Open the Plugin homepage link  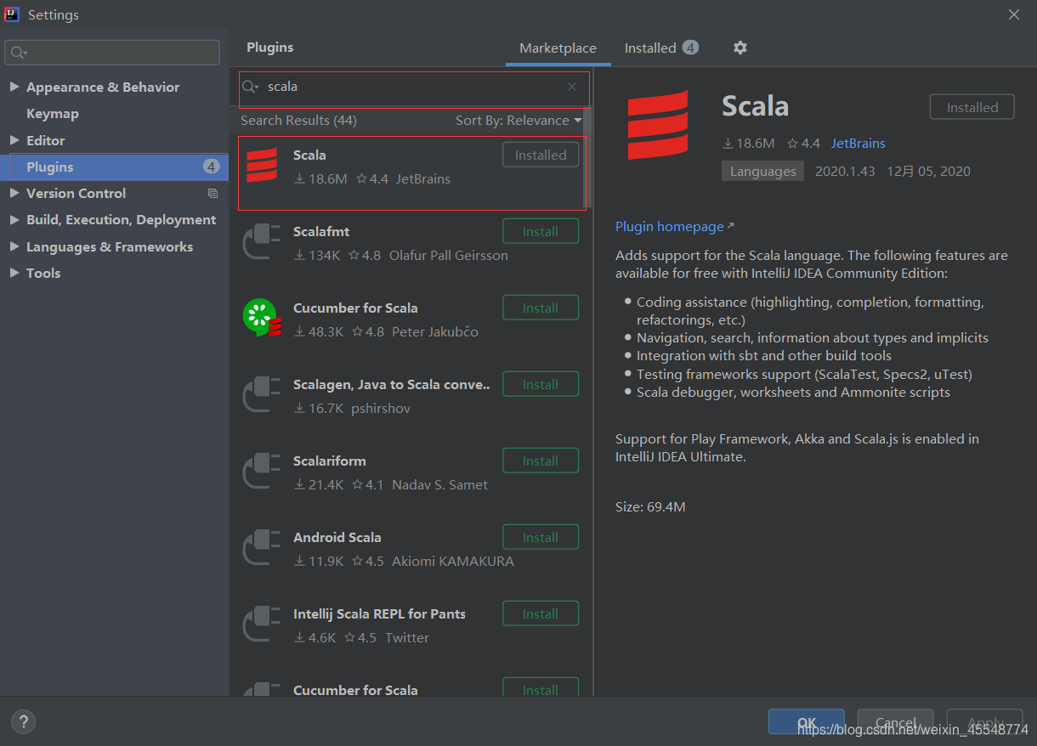click(x=675, y=227)
